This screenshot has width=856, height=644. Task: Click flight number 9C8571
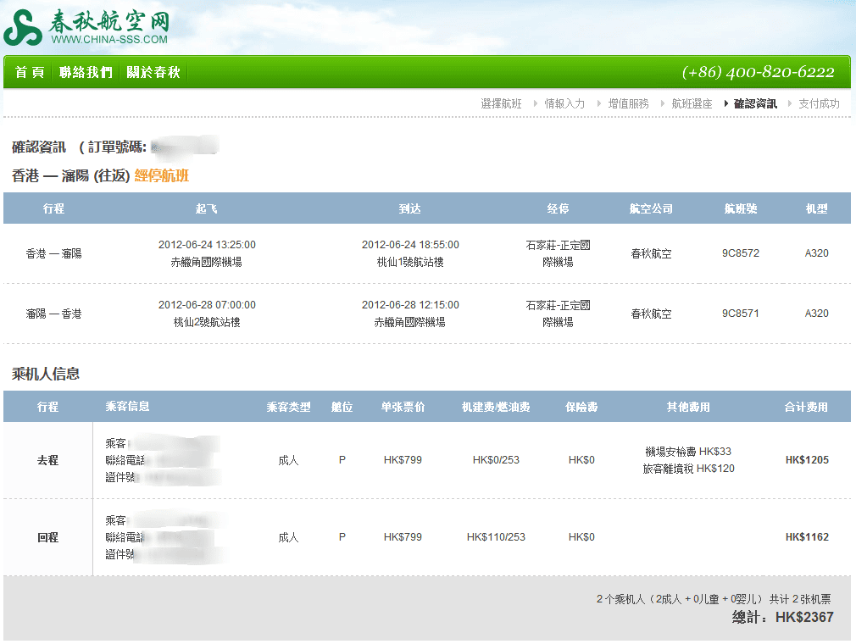click(741, 314)
